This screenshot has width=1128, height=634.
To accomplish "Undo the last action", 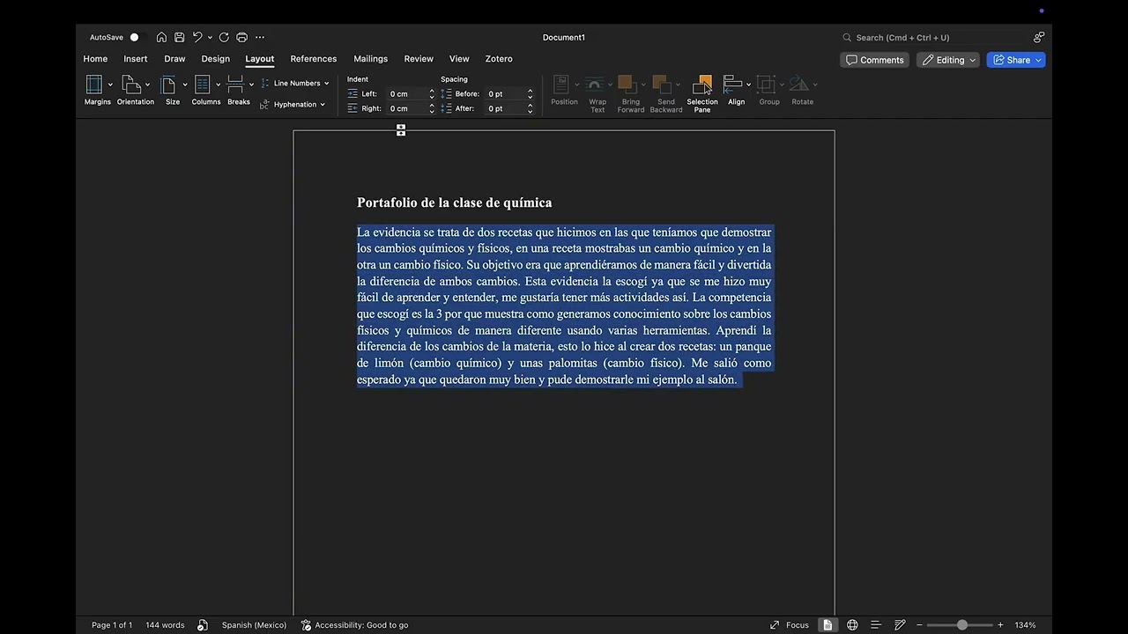I will click(x=197, y=37).
